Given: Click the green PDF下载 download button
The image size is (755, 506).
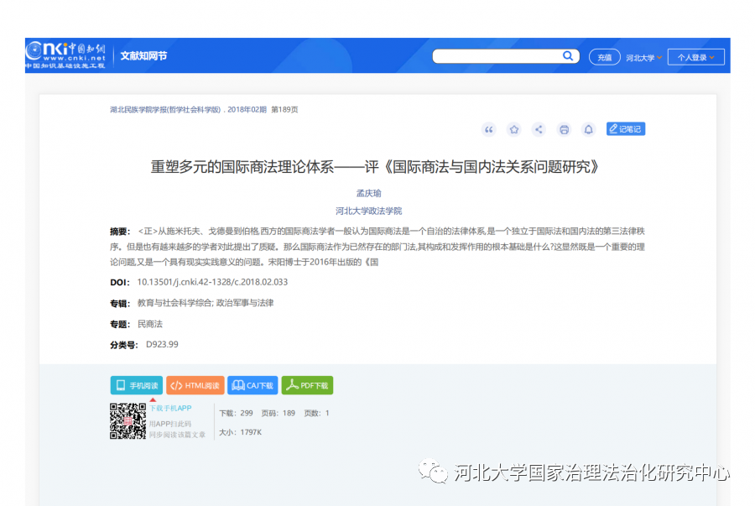Looking at the screenshot, I should click(x=307, y=384).
